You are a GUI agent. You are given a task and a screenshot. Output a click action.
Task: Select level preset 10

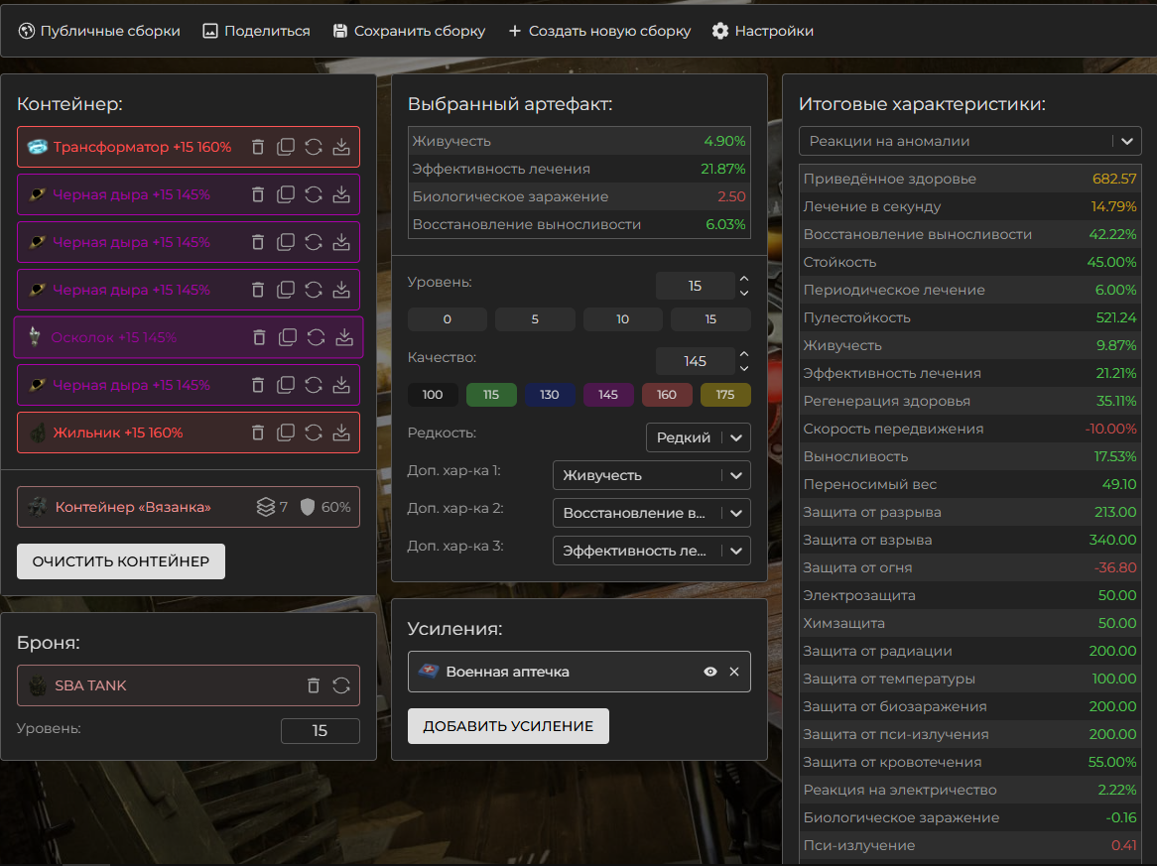pyautogui.click(x=622, y=319)
